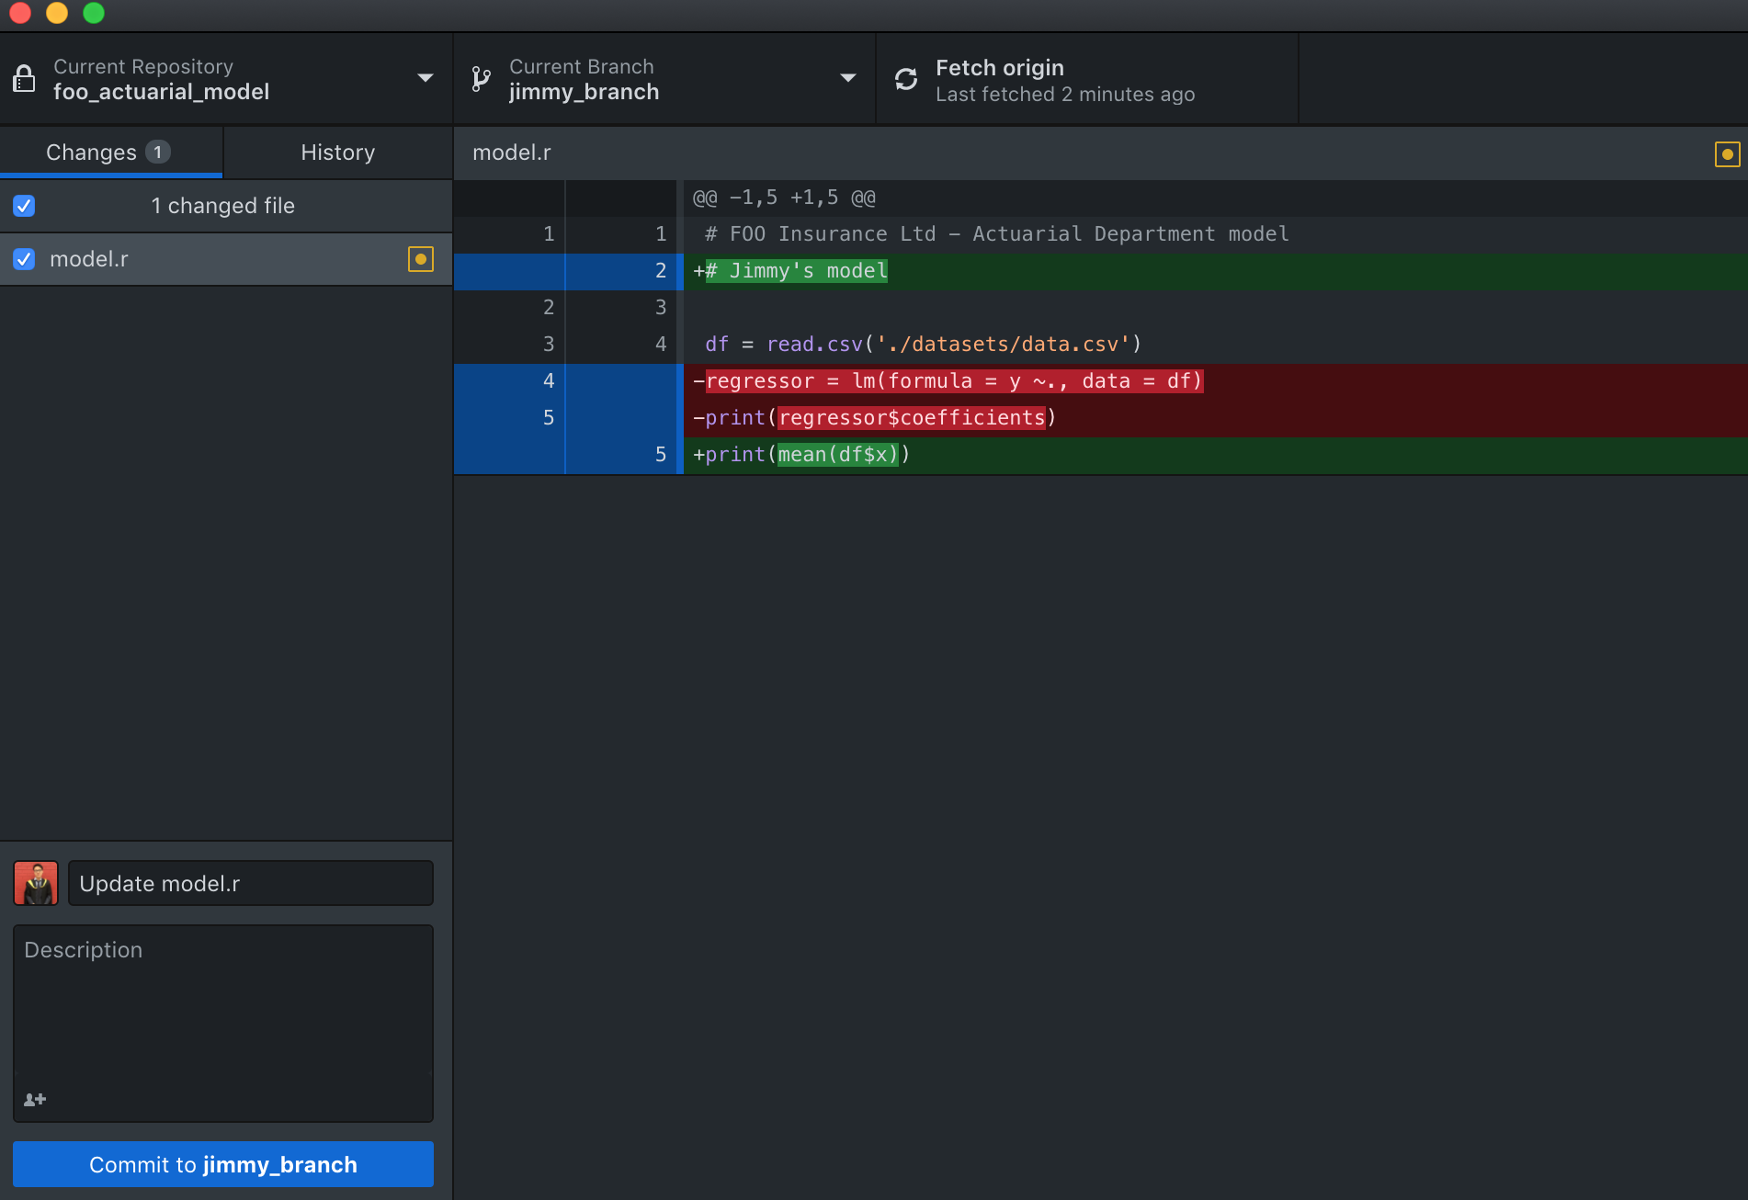Click the user avatar next to summary

coord(36,883)
